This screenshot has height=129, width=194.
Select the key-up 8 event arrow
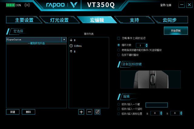click(x=71, y=51)
